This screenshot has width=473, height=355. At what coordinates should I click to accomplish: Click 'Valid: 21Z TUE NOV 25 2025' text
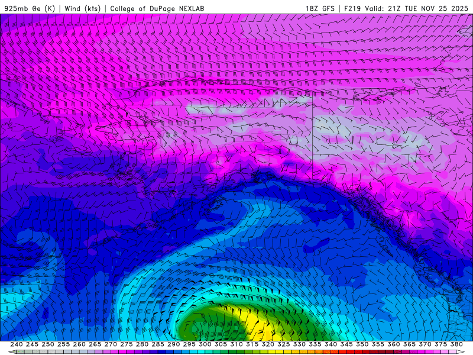pos(417,8)
